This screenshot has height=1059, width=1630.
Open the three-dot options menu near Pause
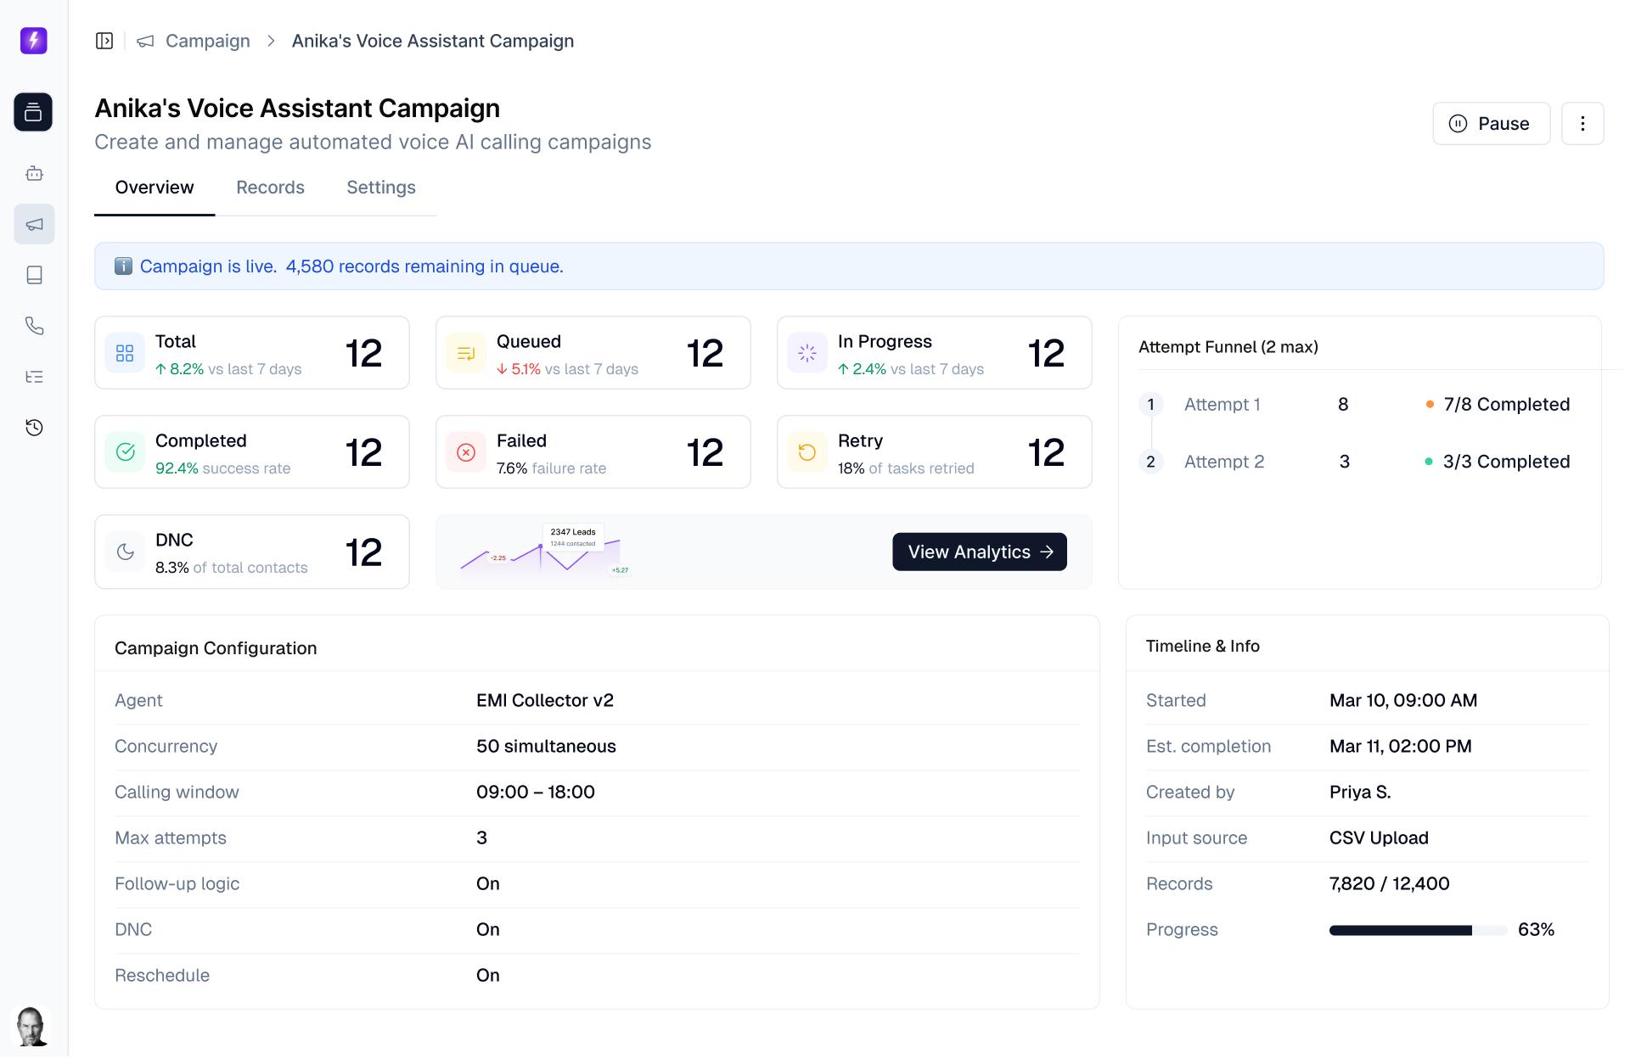(x=1581, y=123)
